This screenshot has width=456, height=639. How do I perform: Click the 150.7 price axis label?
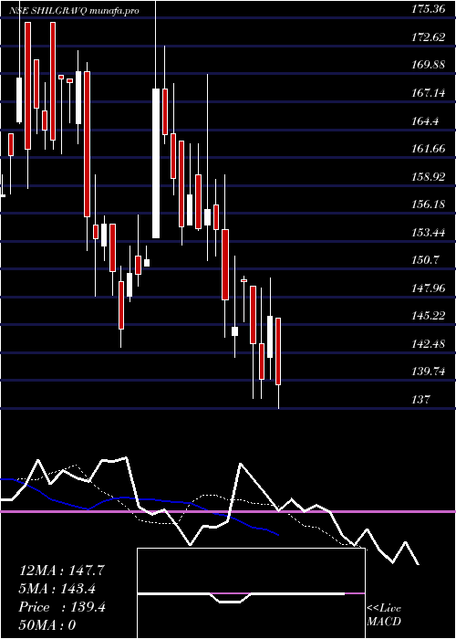425,260
